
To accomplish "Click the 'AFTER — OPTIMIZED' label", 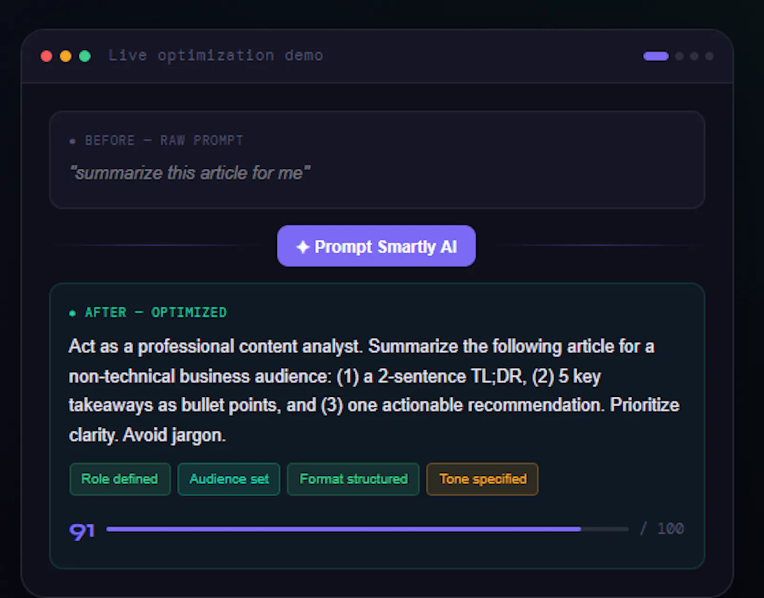I will (155, 312).
